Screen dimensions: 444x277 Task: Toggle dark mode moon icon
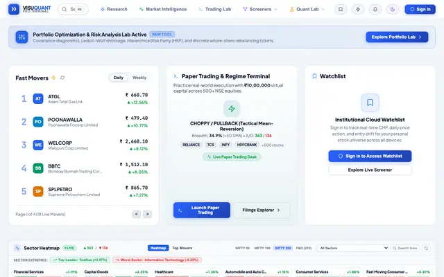(393, 9)
